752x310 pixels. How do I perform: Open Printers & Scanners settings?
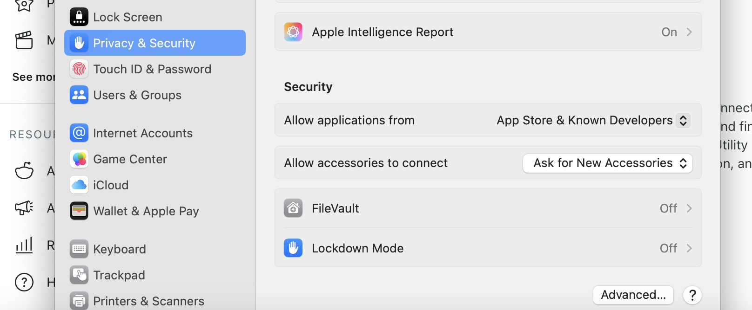tap(148, 301)
